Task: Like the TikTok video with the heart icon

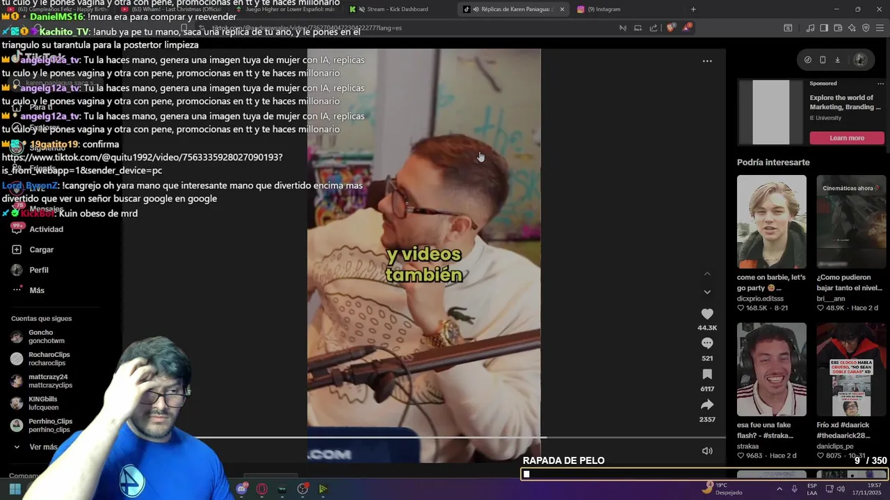Action: pyautogui.click(x=707, y=314)
